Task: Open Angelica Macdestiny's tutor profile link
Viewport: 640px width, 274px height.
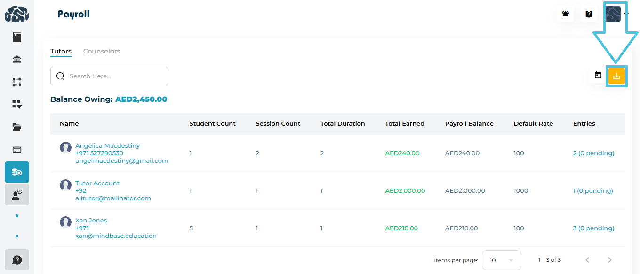Action: pos(107,145)
